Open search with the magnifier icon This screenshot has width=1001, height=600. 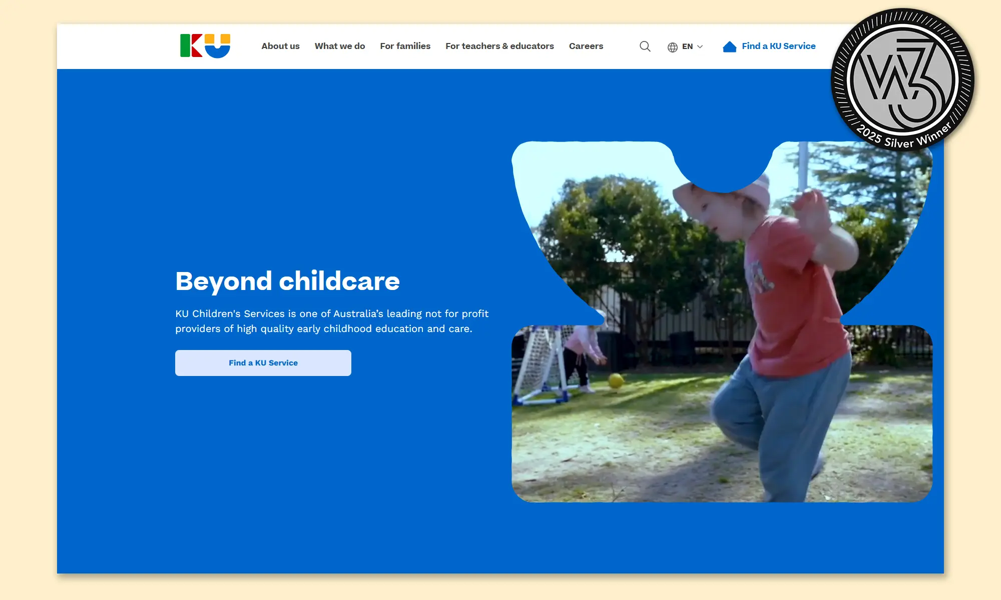click(x=645, y=46)
